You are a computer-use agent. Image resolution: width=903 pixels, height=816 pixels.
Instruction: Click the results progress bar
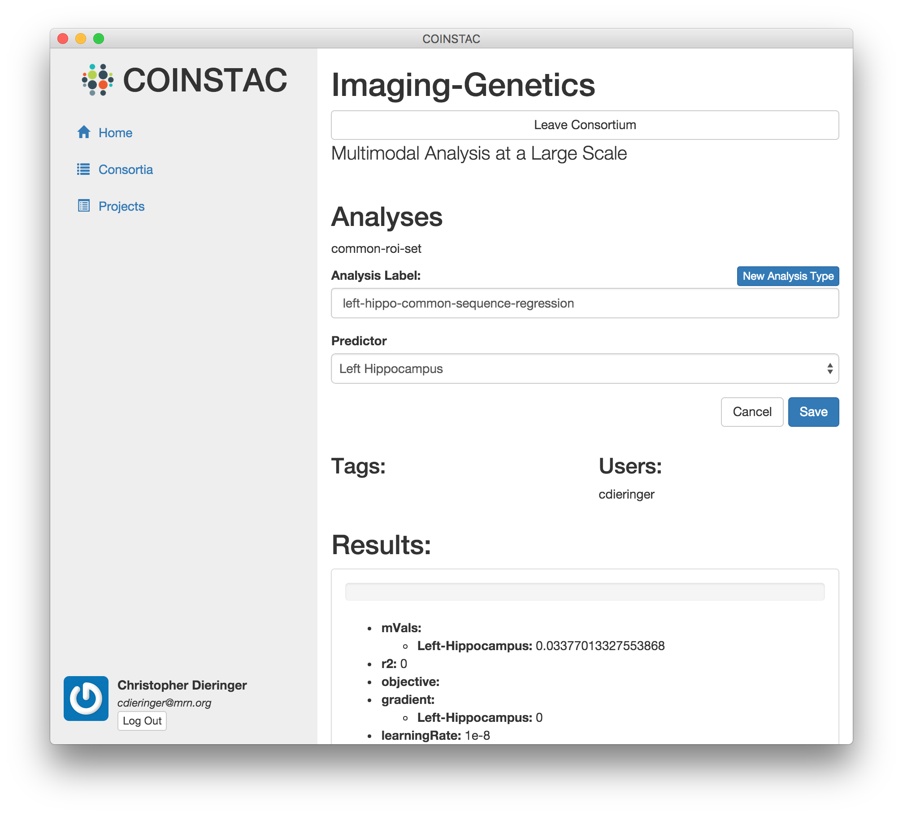pos(584,591)
